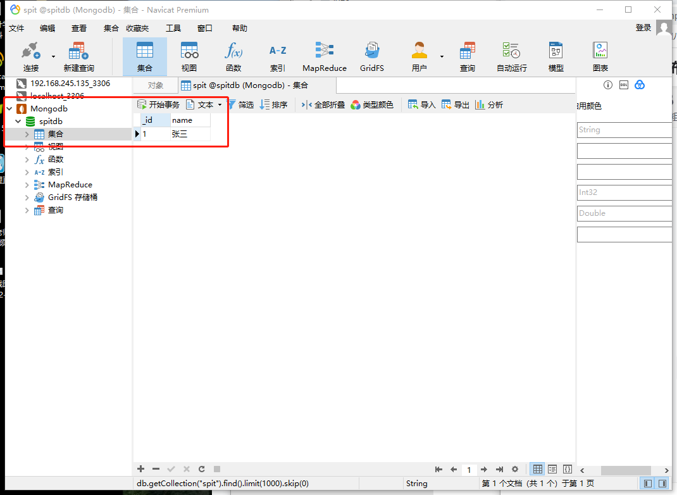Go to first page icon
Screen dimensions: 677x495
438,470
